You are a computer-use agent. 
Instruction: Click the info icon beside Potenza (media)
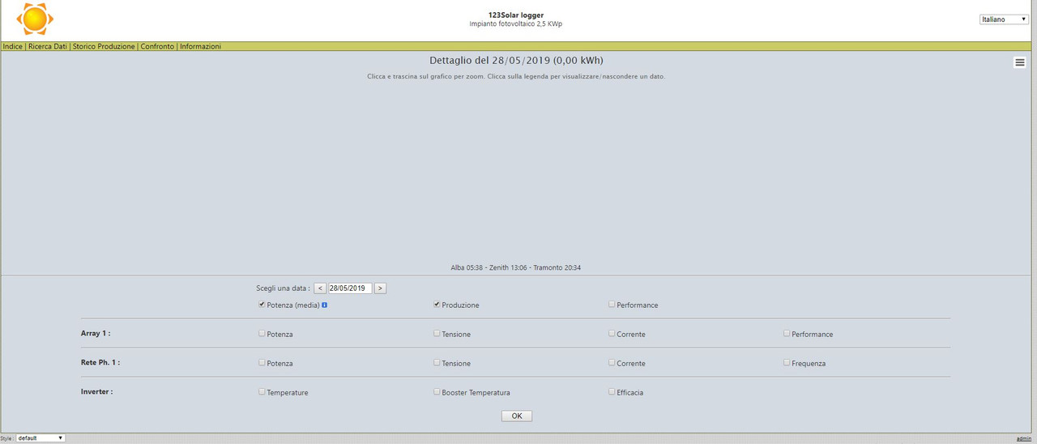tap(324, 305)
